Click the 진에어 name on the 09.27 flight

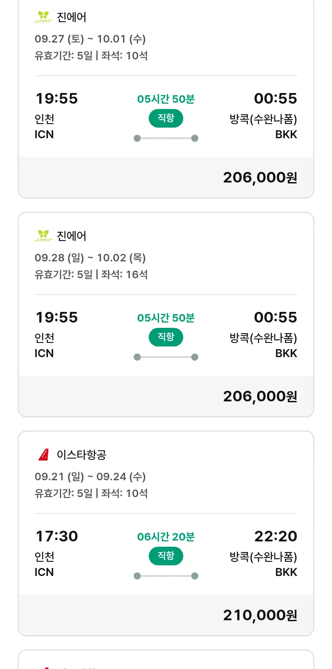72,17
